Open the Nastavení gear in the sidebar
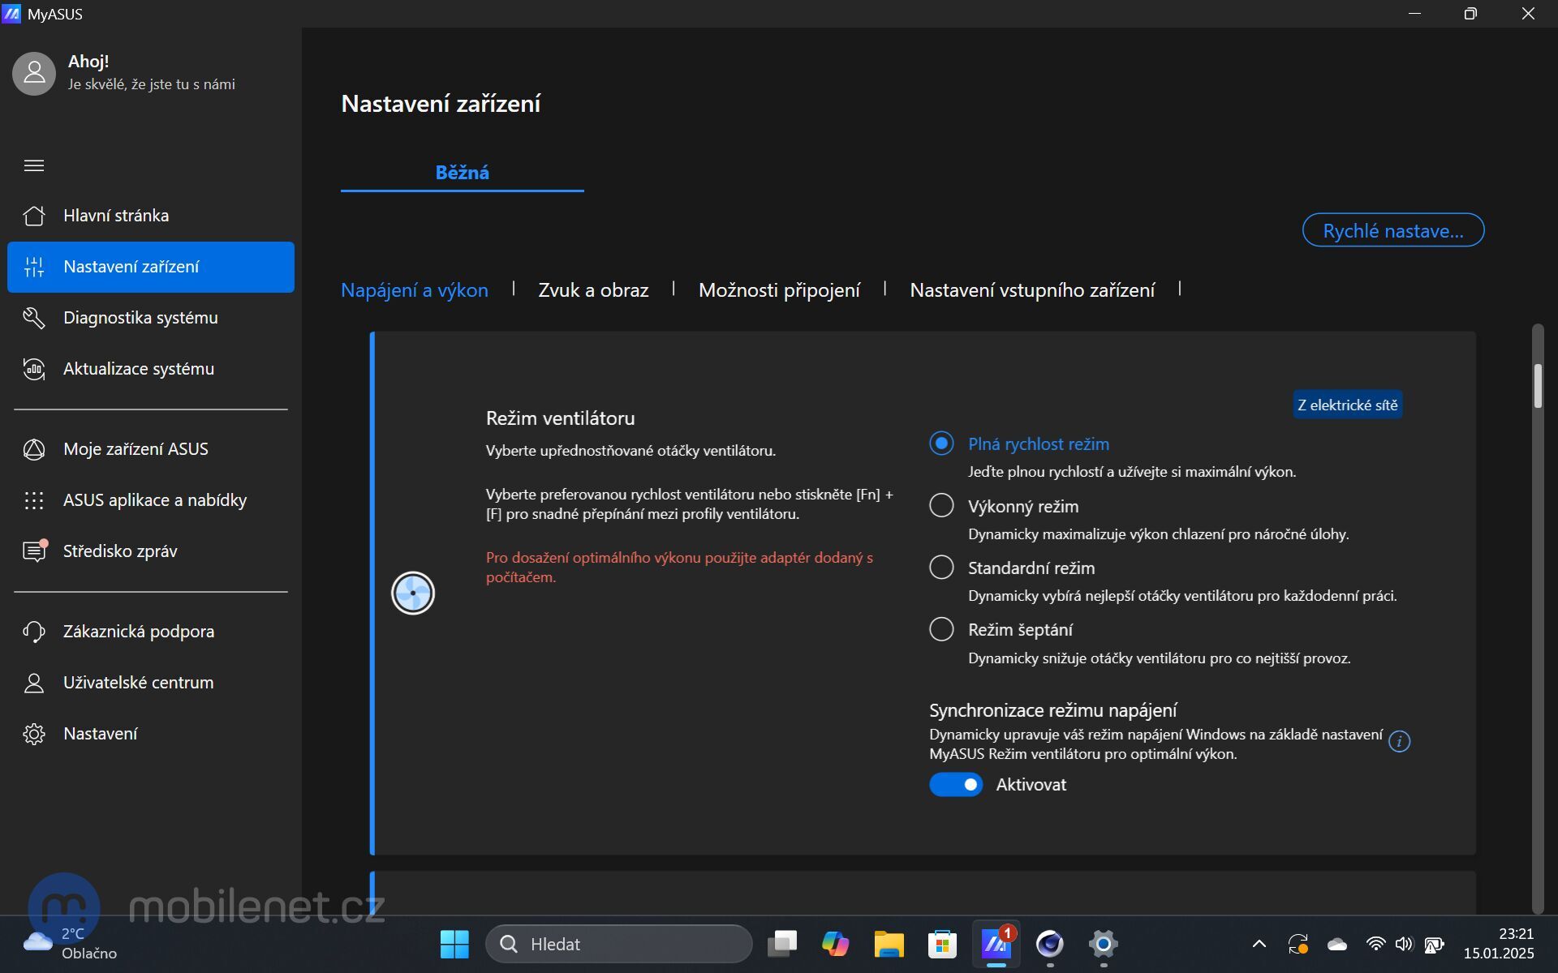This screenshot has width=1558, height=973. (101, 733)
